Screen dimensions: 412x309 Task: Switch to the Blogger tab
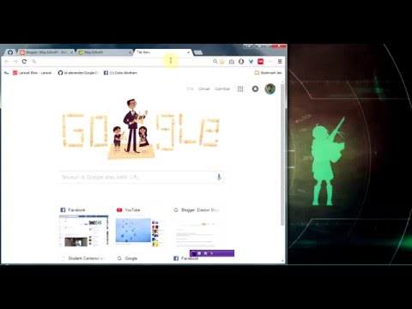coord(45,52)
